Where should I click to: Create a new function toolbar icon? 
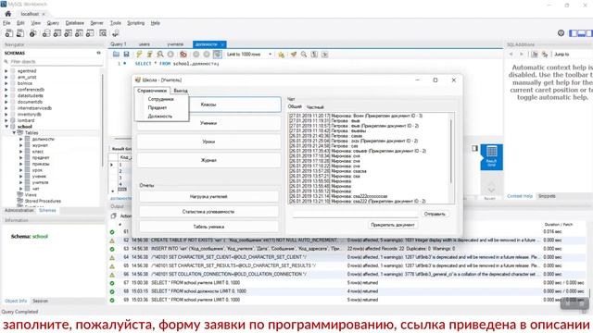coord(90,33)
